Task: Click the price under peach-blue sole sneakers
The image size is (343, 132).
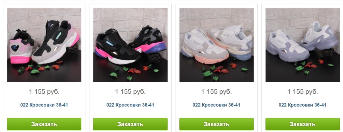Action: [217, 92]
